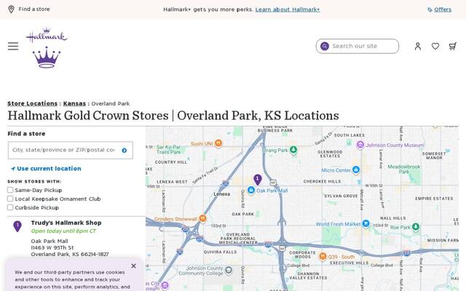Screen dimensions: 466x291
Task: Go to Store Locations breadcrumb
Action: [32, 103]
